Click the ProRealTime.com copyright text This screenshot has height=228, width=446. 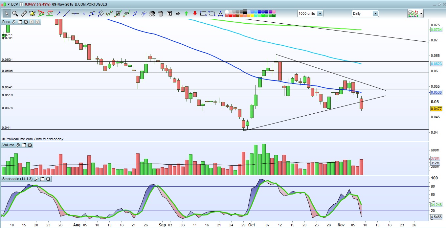pos(17,139)
